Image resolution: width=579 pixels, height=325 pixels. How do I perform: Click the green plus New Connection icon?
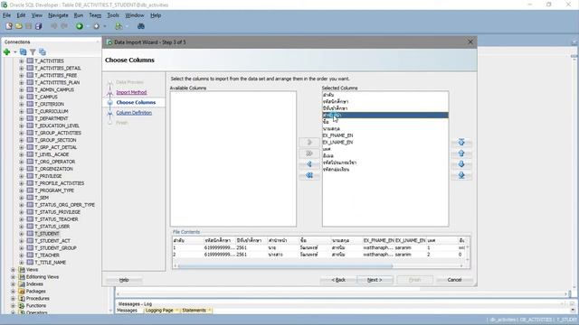pos(6,52)
